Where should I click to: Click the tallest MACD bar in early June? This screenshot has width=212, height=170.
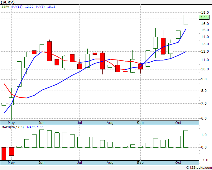pyautogui.click(x=42, y=139)
